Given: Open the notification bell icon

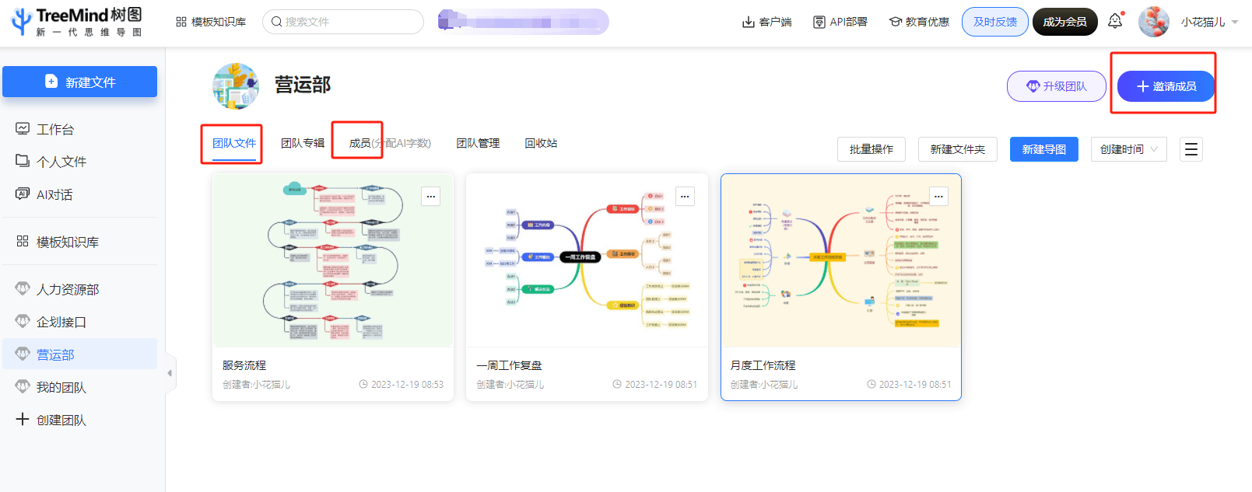Looking at the screenshot, I should click(x=1115, y=21).
